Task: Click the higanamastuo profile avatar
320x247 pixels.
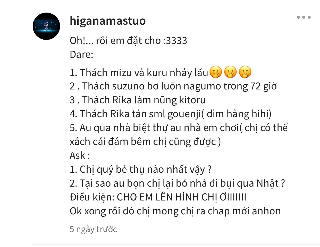Action: 46,26
